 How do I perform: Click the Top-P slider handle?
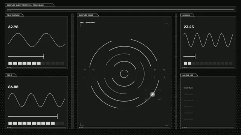(x=57, y=116)
